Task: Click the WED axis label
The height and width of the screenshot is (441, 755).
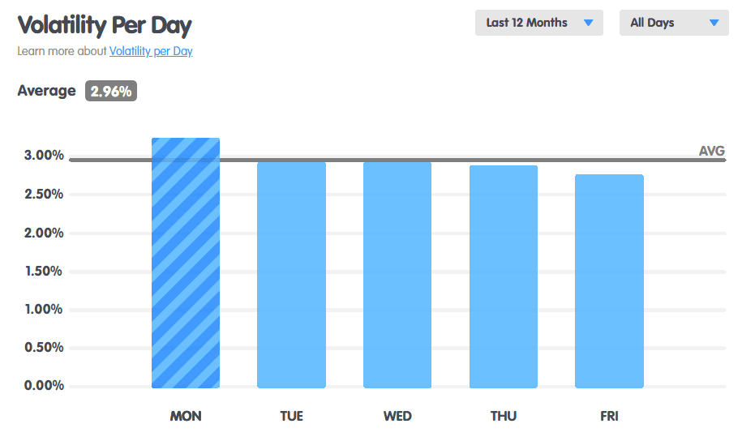Action: (397, 416)
